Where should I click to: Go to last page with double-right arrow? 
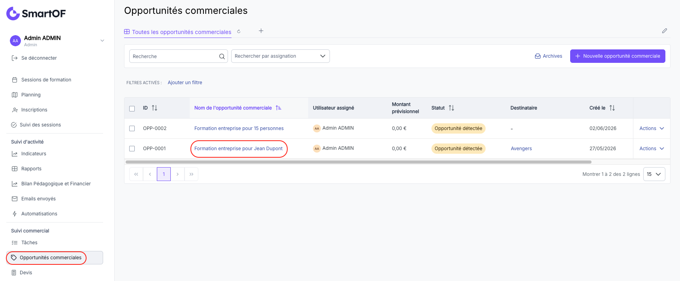[191, 174]
